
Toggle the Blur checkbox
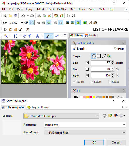click(x=87, y=69)
